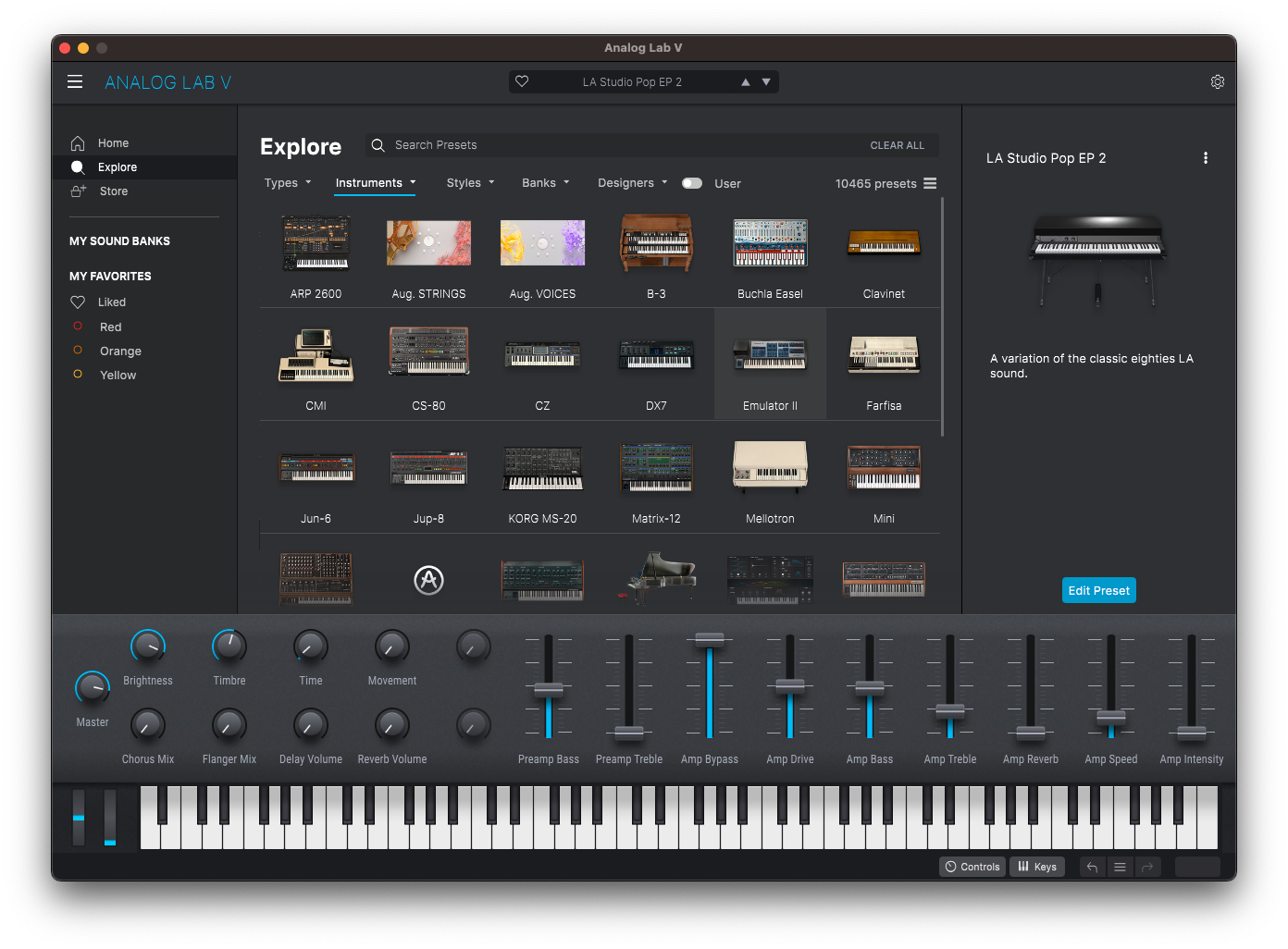Open the settings gear icon
Screen dimensions: 1288x949
(x=1218, y=82)
